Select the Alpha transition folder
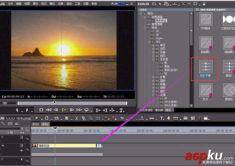The width and height of the screenshot is (235, 166). coord(159,38)
